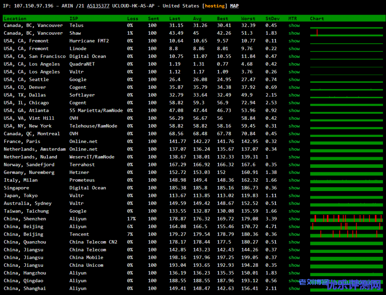Open MTR show link for Singapore Digital Ocean
This screenshot has width=386, height=295.
click(x=294, y=188)
